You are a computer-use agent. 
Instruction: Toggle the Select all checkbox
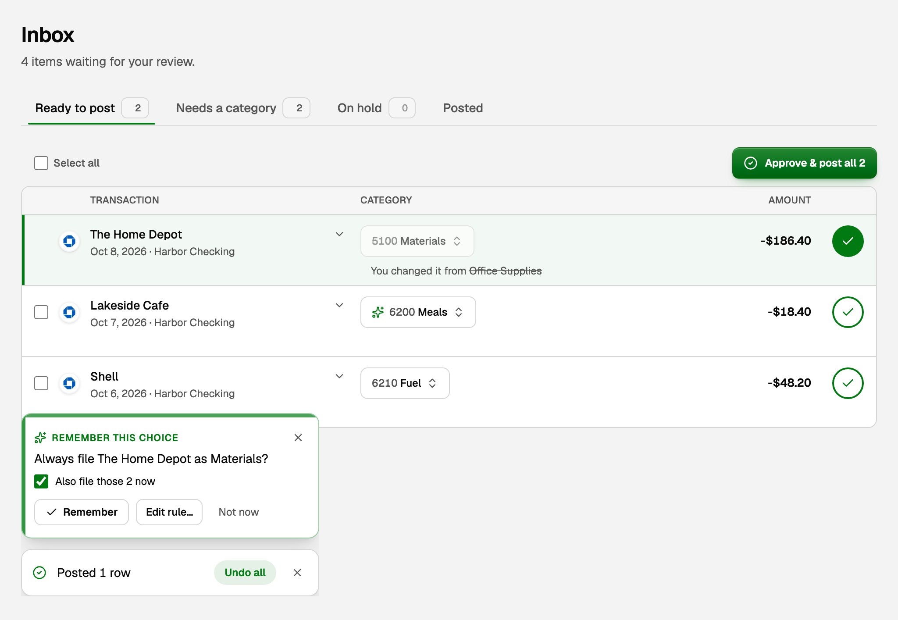click(41, 163)
